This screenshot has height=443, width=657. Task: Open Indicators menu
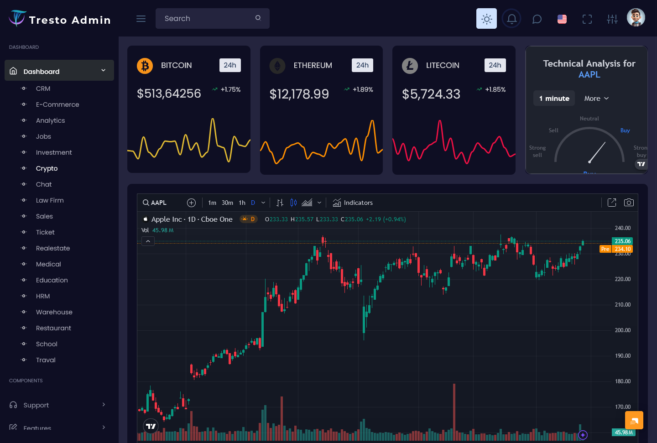353,203
